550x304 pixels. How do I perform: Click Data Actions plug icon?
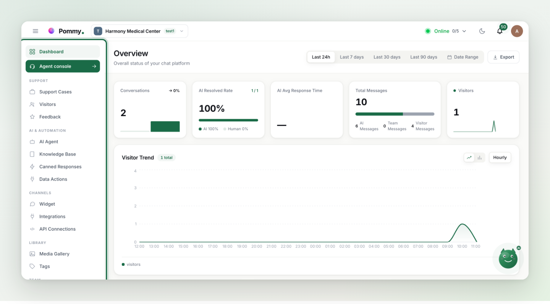pyautogui.click(x=32, y=179)
